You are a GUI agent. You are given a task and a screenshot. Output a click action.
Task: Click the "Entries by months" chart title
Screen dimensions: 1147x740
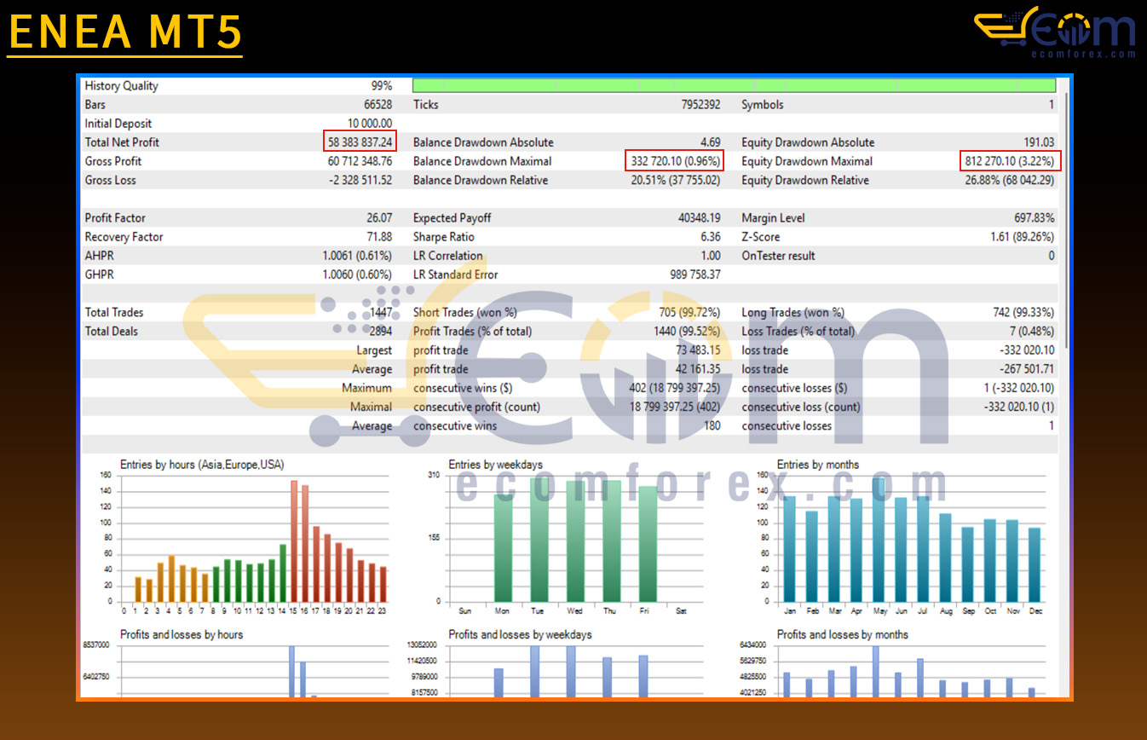818,465
